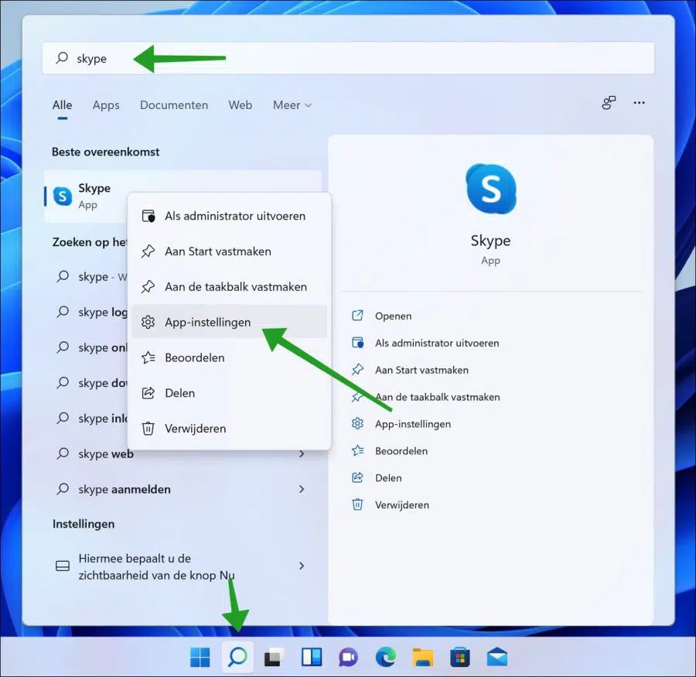This screenshot has width=696, height=677.
Task: Select 'Aan Start vastmaken' in context menu
Action: [x=229, y=251]
